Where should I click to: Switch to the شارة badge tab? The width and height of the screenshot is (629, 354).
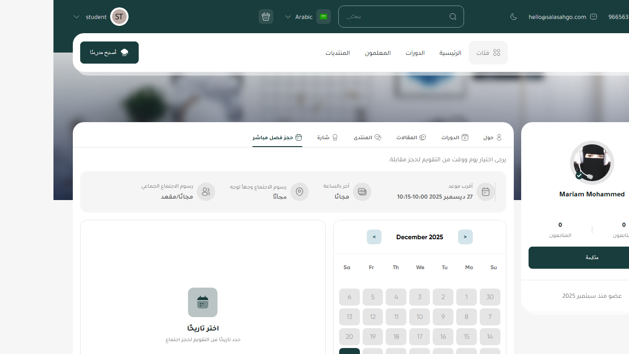(328, 137)
